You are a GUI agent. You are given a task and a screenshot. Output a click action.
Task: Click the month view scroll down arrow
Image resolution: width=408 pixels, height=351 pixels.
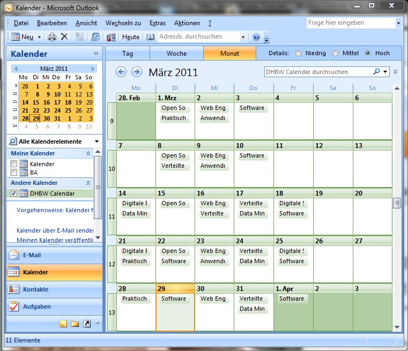397,327
